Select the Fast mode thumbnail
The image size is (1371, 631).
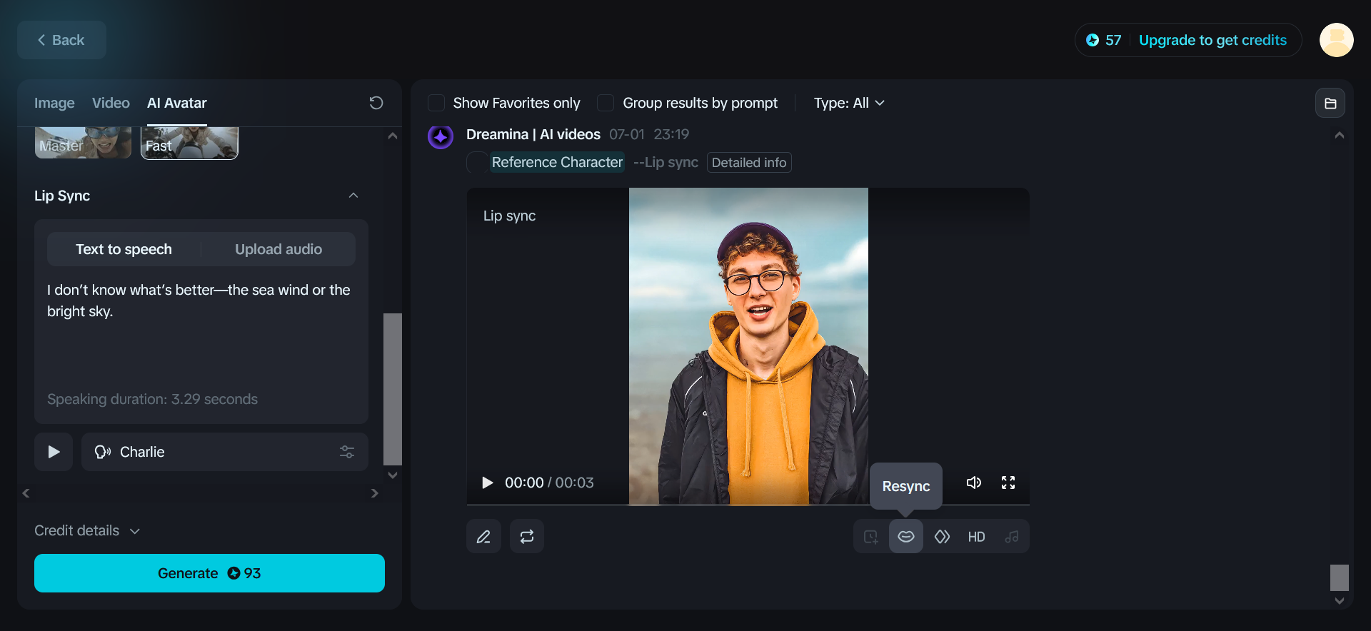[189, 143]
